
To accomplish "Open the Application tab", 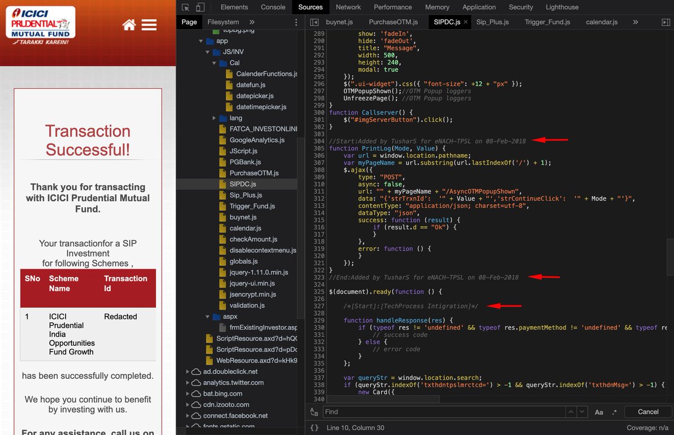I will tap(479, 7).
